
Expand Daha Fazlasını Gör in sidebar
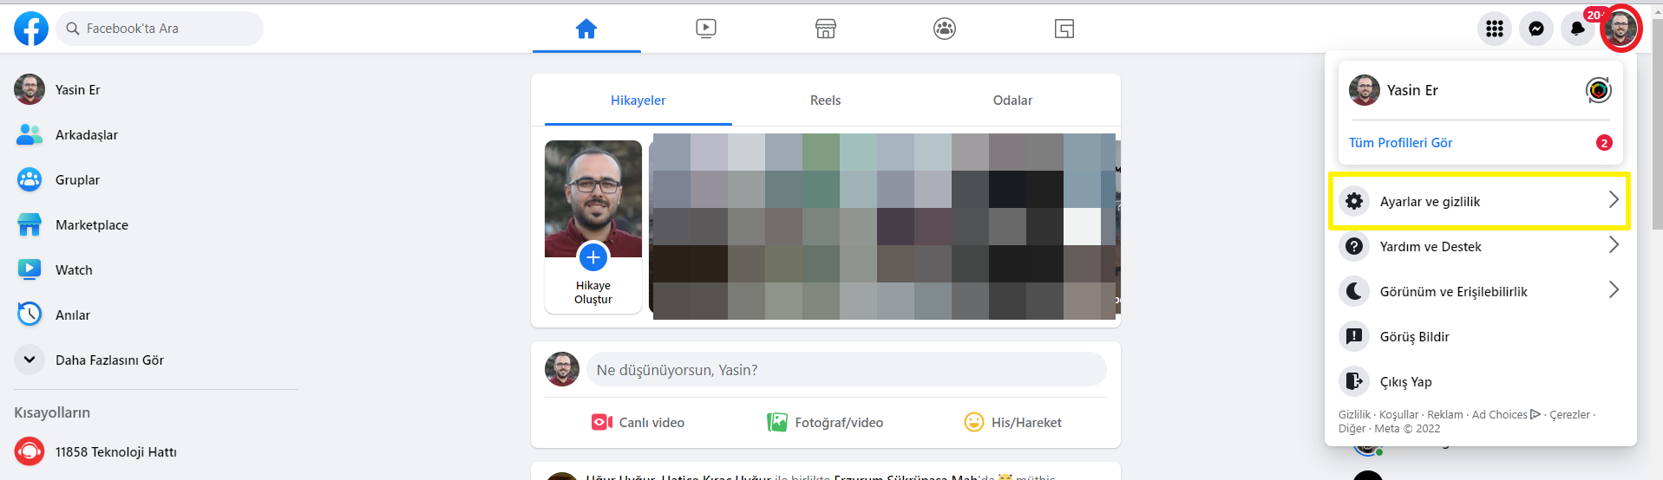click(156, 360)
